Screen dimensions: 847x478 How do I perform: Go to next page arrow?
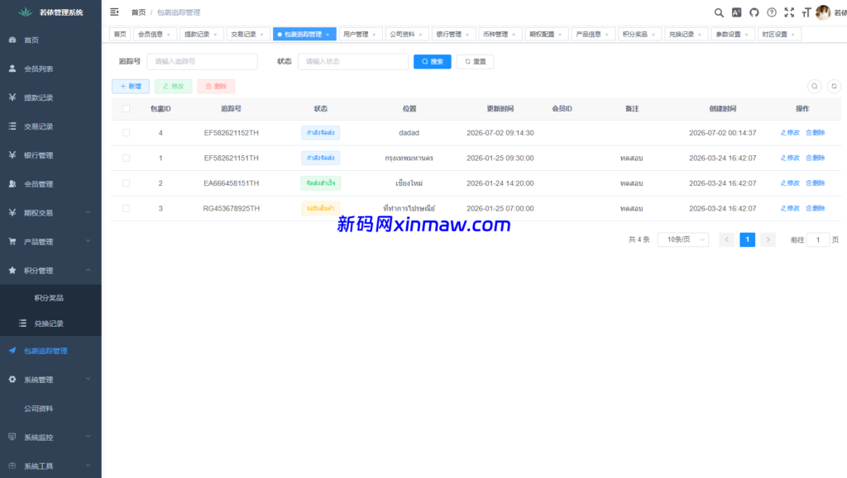coord(768,239)
